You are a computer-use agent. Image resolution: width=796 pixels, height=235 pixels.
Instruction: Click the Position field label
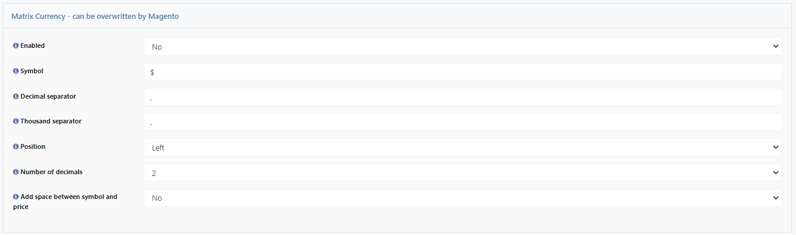click(x=33, y=146)
